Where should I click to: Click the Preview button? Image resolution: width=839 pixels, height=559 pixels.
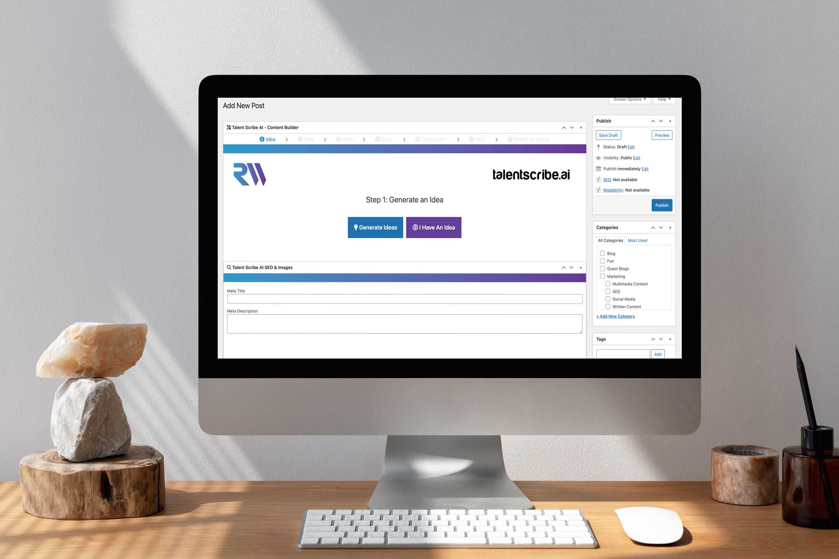click(x=661, y=135)
